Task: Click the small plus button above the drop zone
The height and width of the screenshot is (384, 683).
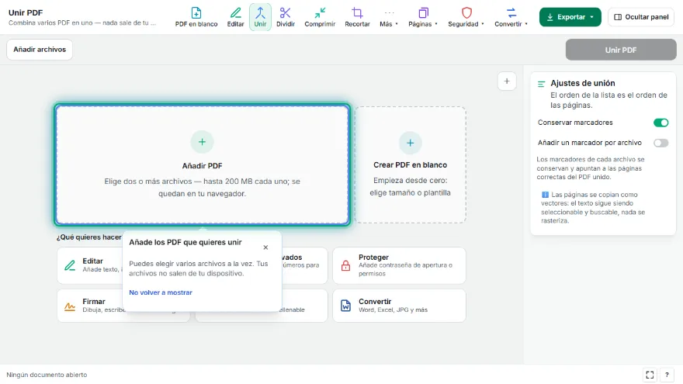Action: 507,81
